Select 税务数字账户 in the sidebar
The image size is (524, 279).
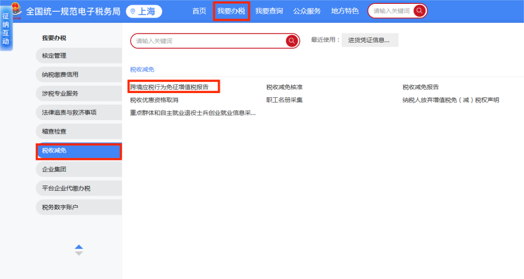click(x=79, y=207)
